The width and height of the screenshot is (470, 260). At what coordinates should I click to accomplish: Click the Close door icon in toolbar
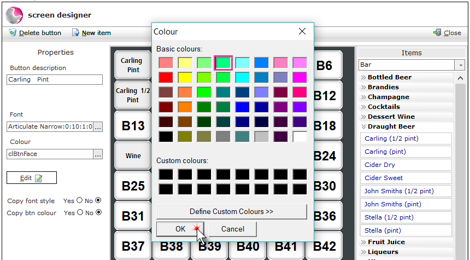tap(437, 32)
